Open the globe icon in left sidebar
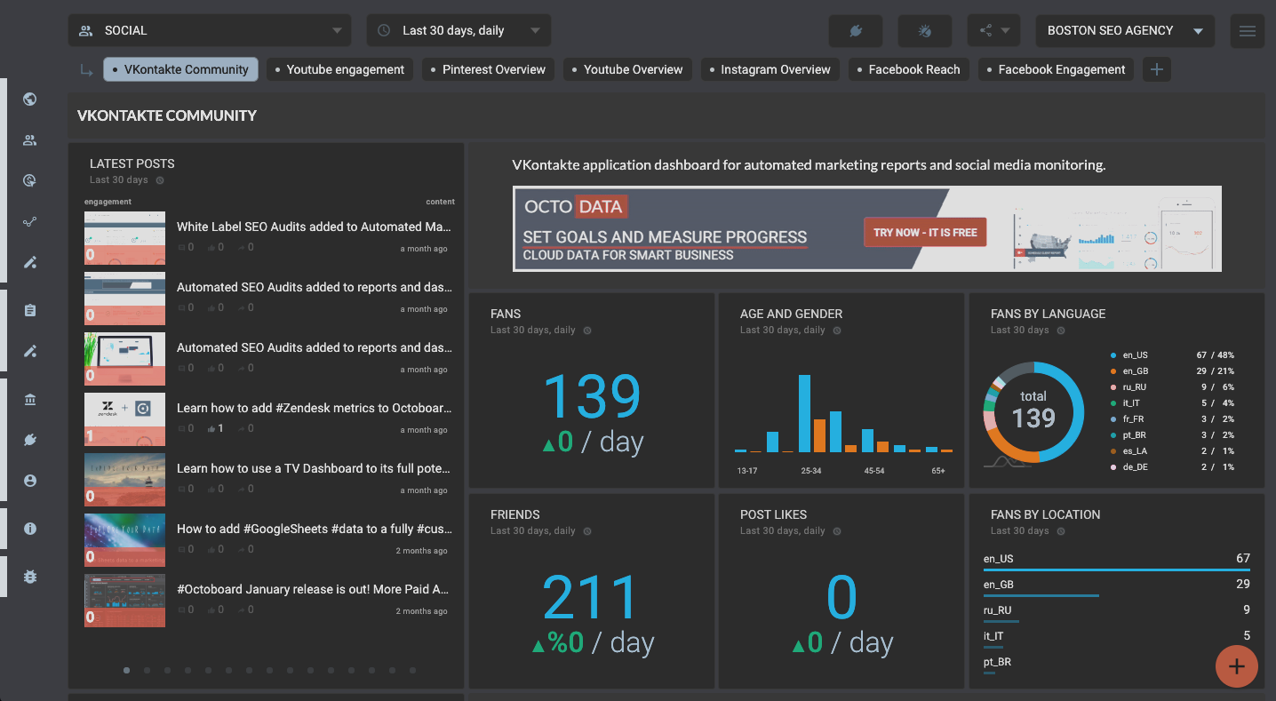Image resolution: width=1276 pixels, height=701 pixels. 30,100
